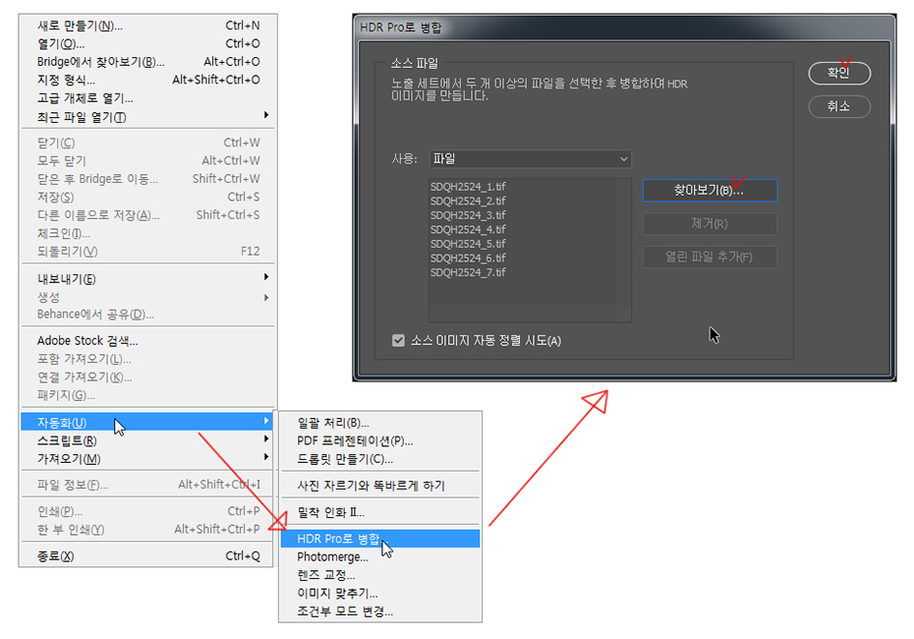Toggle 소스 이미지 자동 정렬 시도 checkbox

pyautogui.click(x=398, y=340)
